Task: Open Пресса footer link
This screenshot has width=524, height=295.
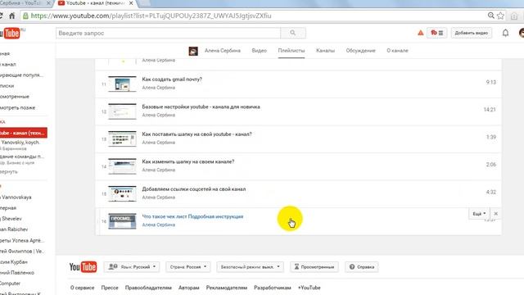Action: [x=110, y=288]
